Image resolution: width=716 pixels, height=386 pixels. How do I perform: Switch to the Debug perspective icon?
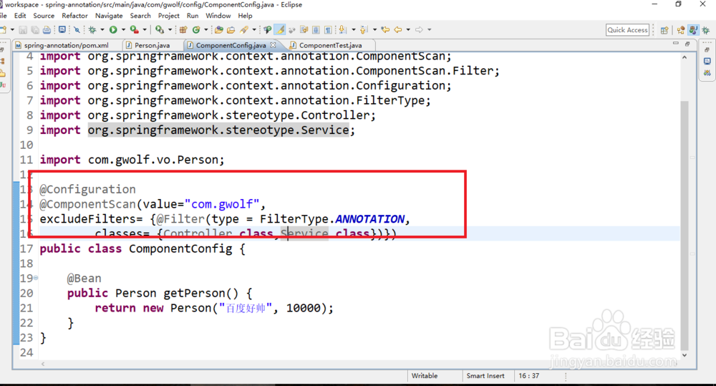(x=706, y=30)
